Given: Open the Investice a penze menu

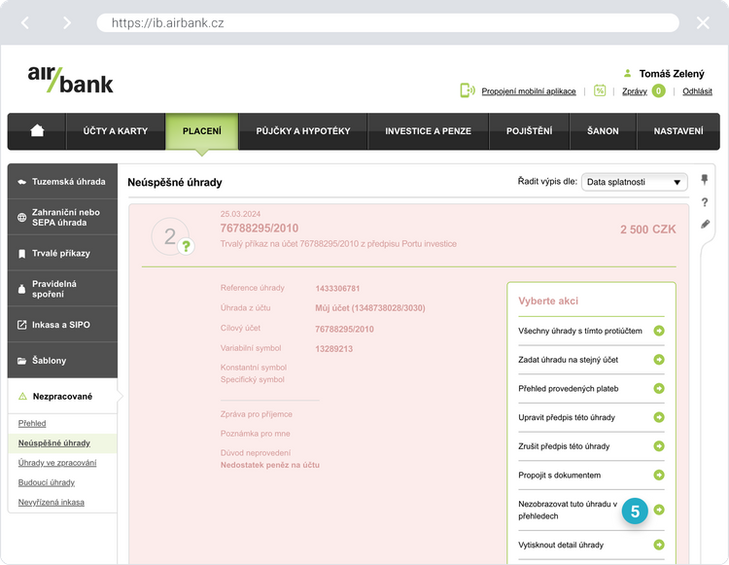Looking at the screenshot, I should click(428, 131).
